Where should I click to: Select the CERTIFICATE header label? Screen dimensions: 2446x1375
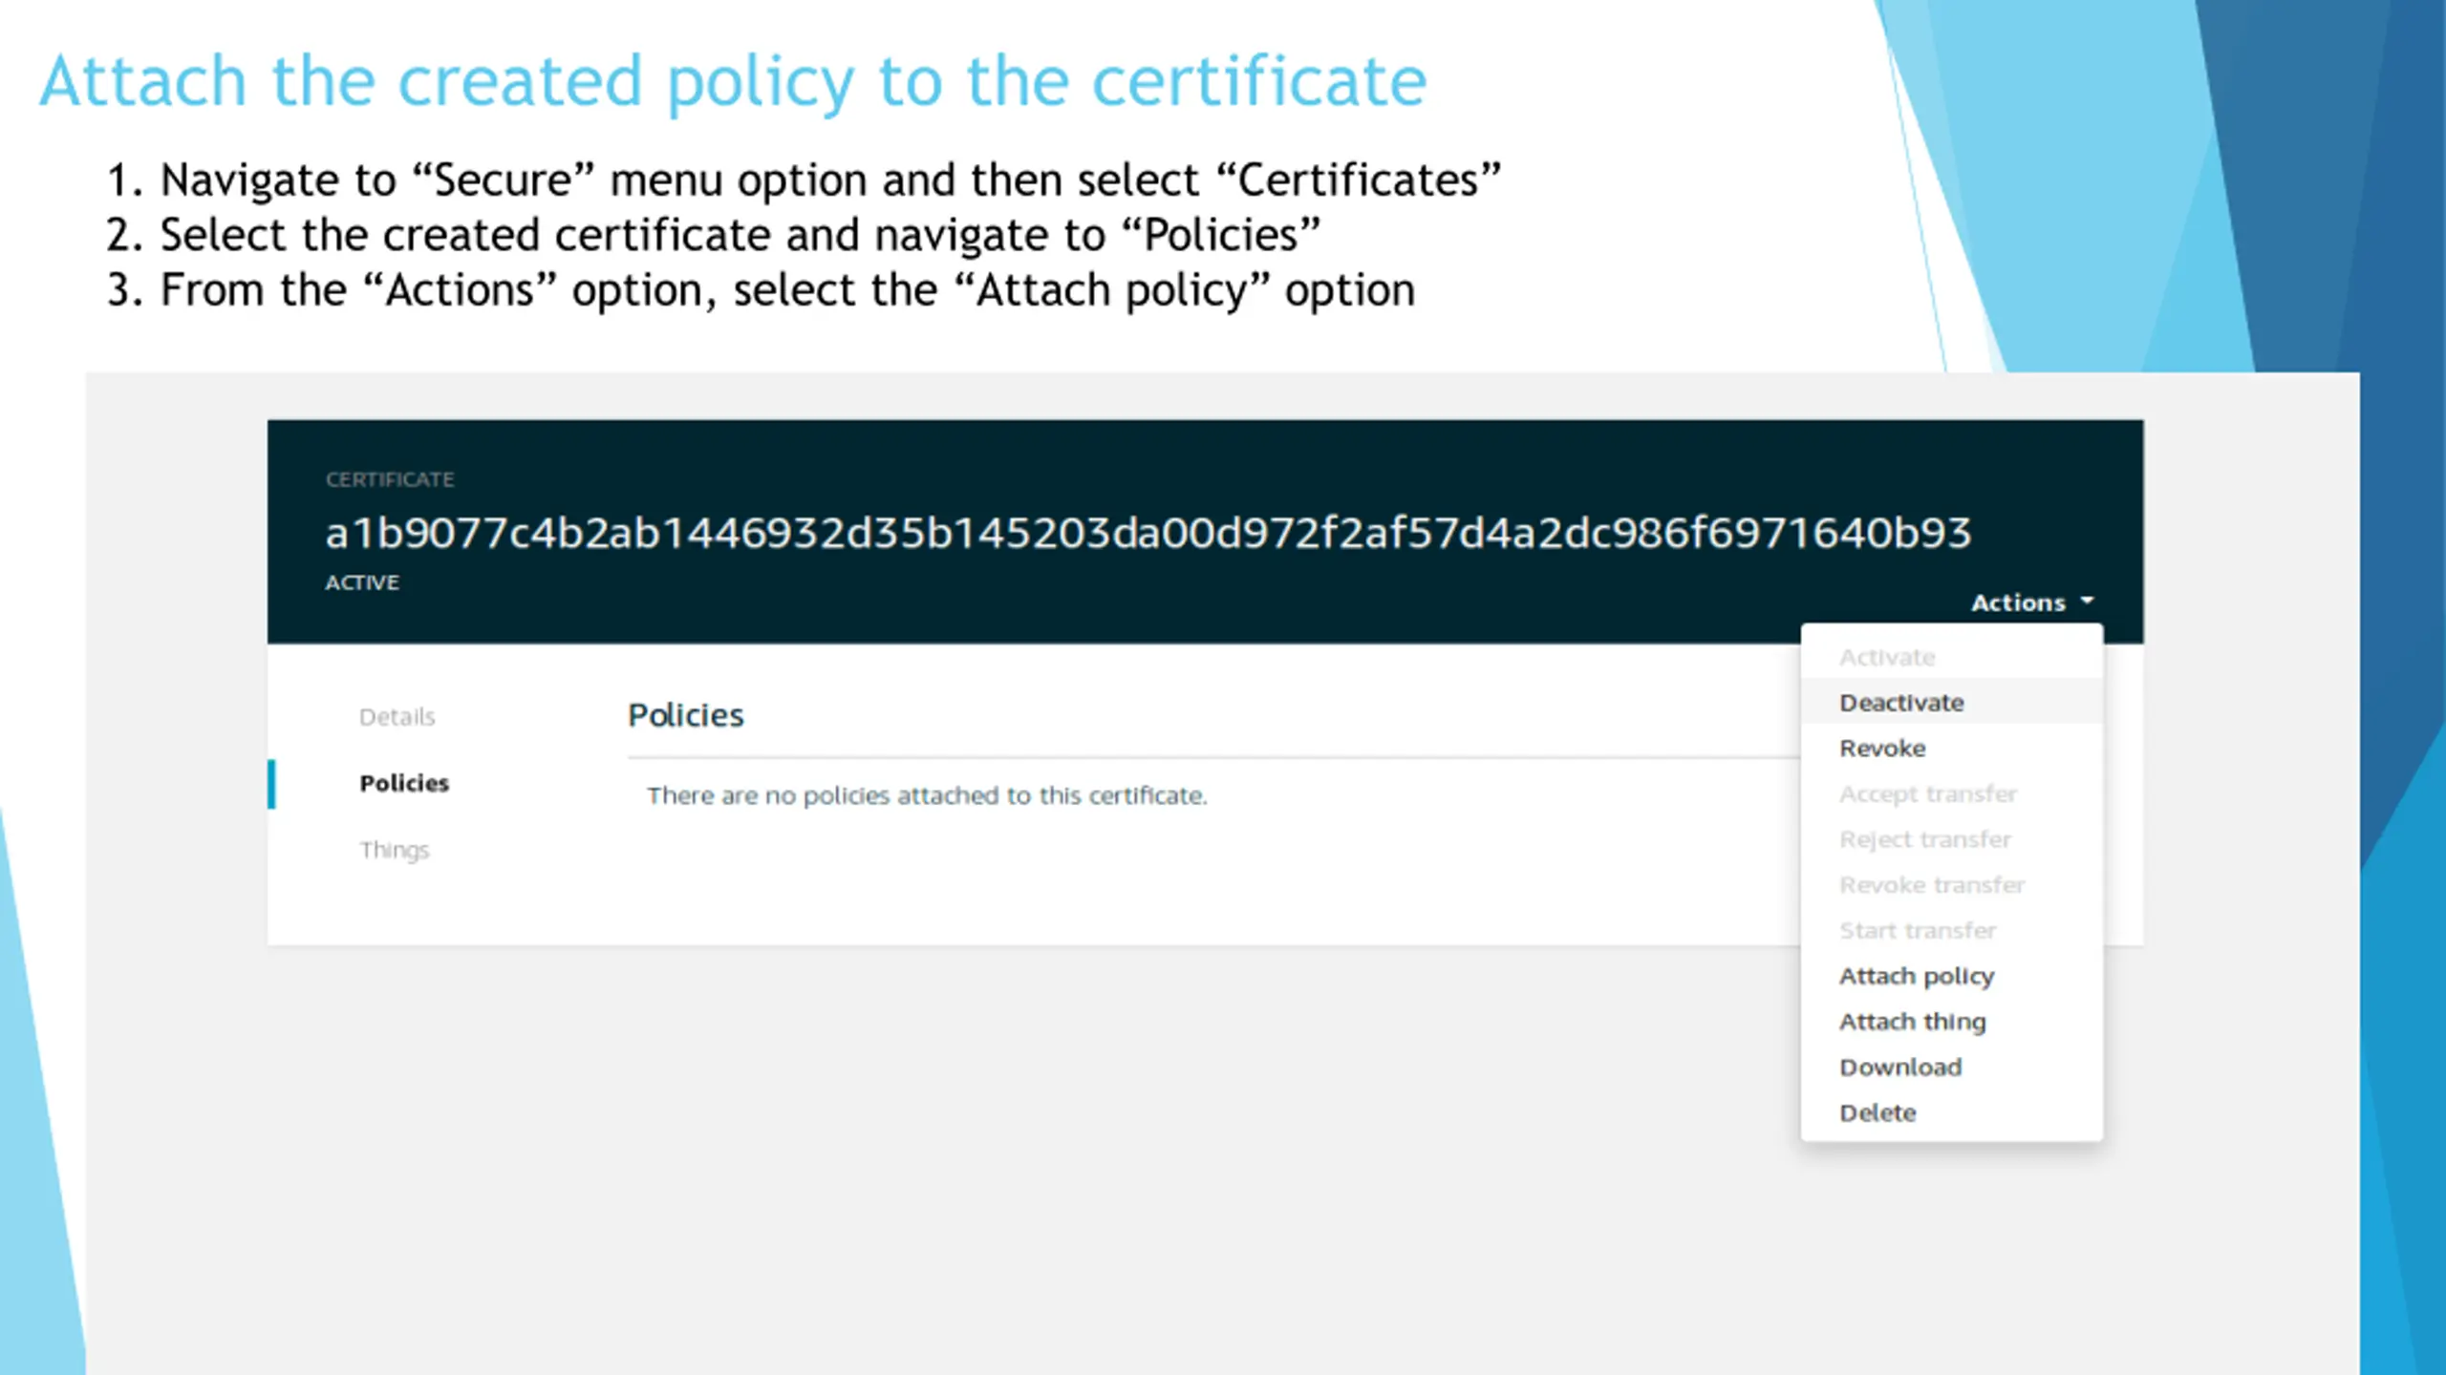(x=390, y=479)
